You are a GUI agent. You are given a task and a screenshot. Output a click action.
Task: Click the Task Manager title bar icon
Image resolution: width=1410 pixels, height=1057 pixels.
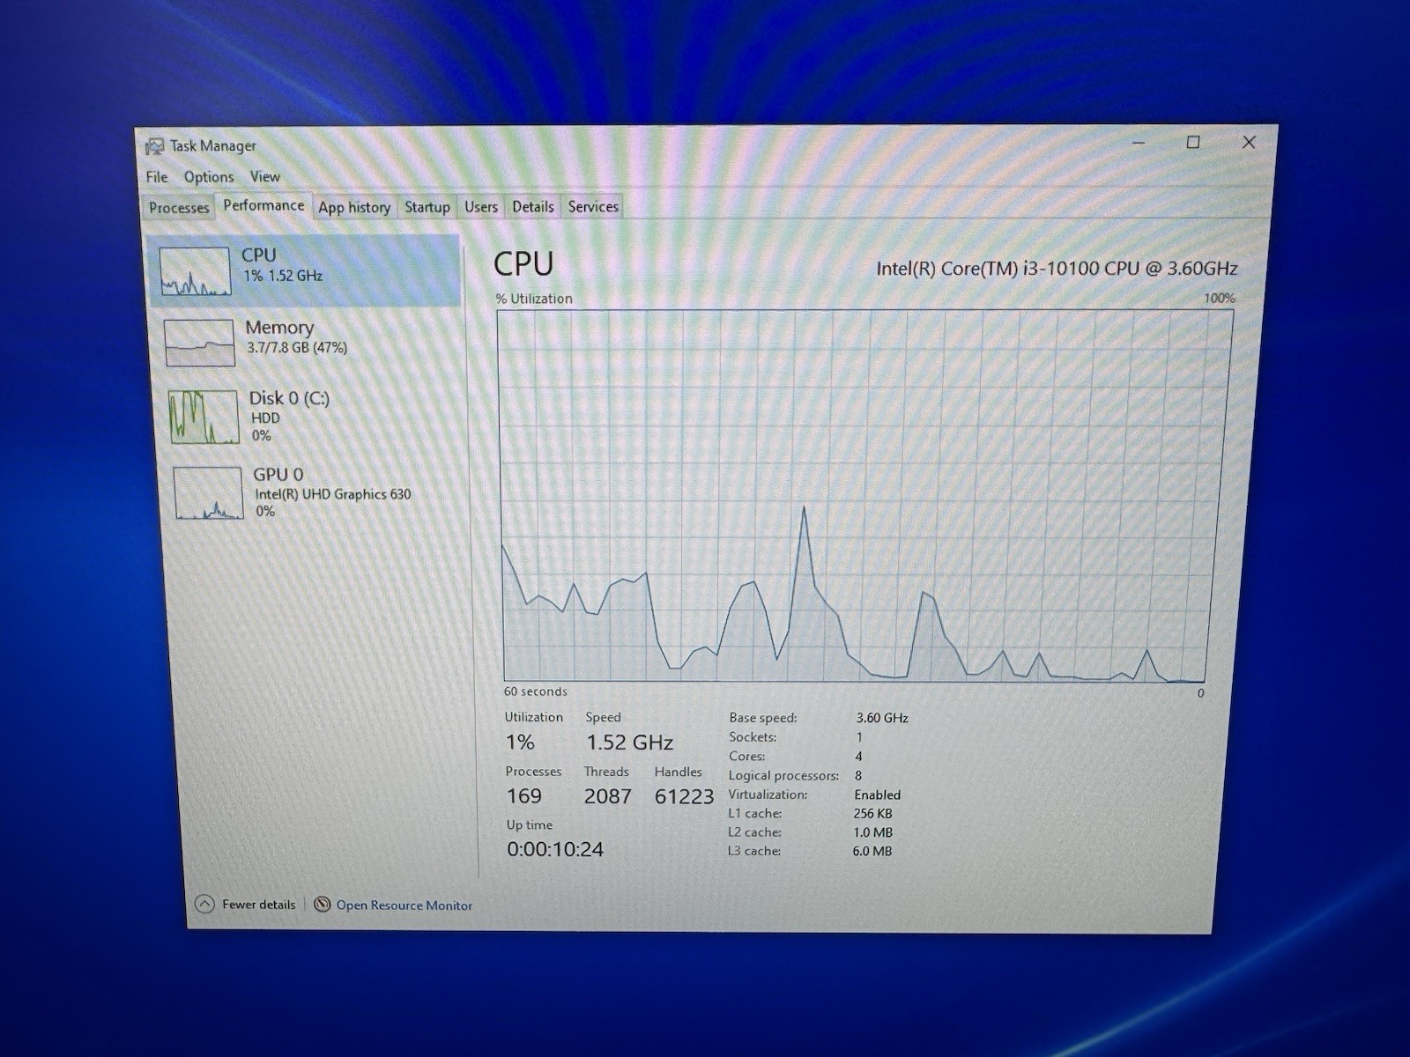[155, 146]
